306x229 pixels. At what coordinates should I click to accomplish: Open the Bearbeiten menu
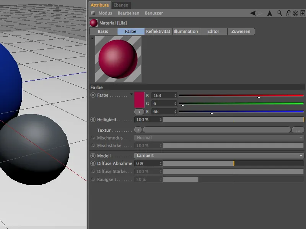tap(129, 13)
